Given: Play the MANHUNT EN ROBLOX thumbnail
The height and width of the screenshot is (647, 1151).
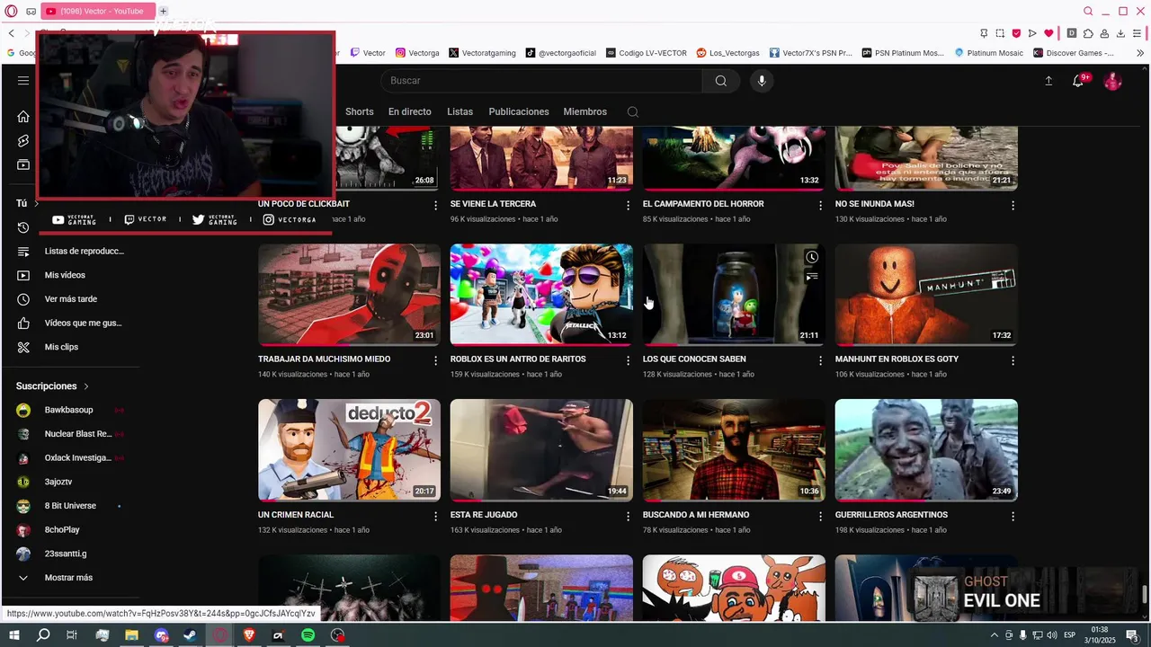Looking at the screenshot, I should 926,295.
